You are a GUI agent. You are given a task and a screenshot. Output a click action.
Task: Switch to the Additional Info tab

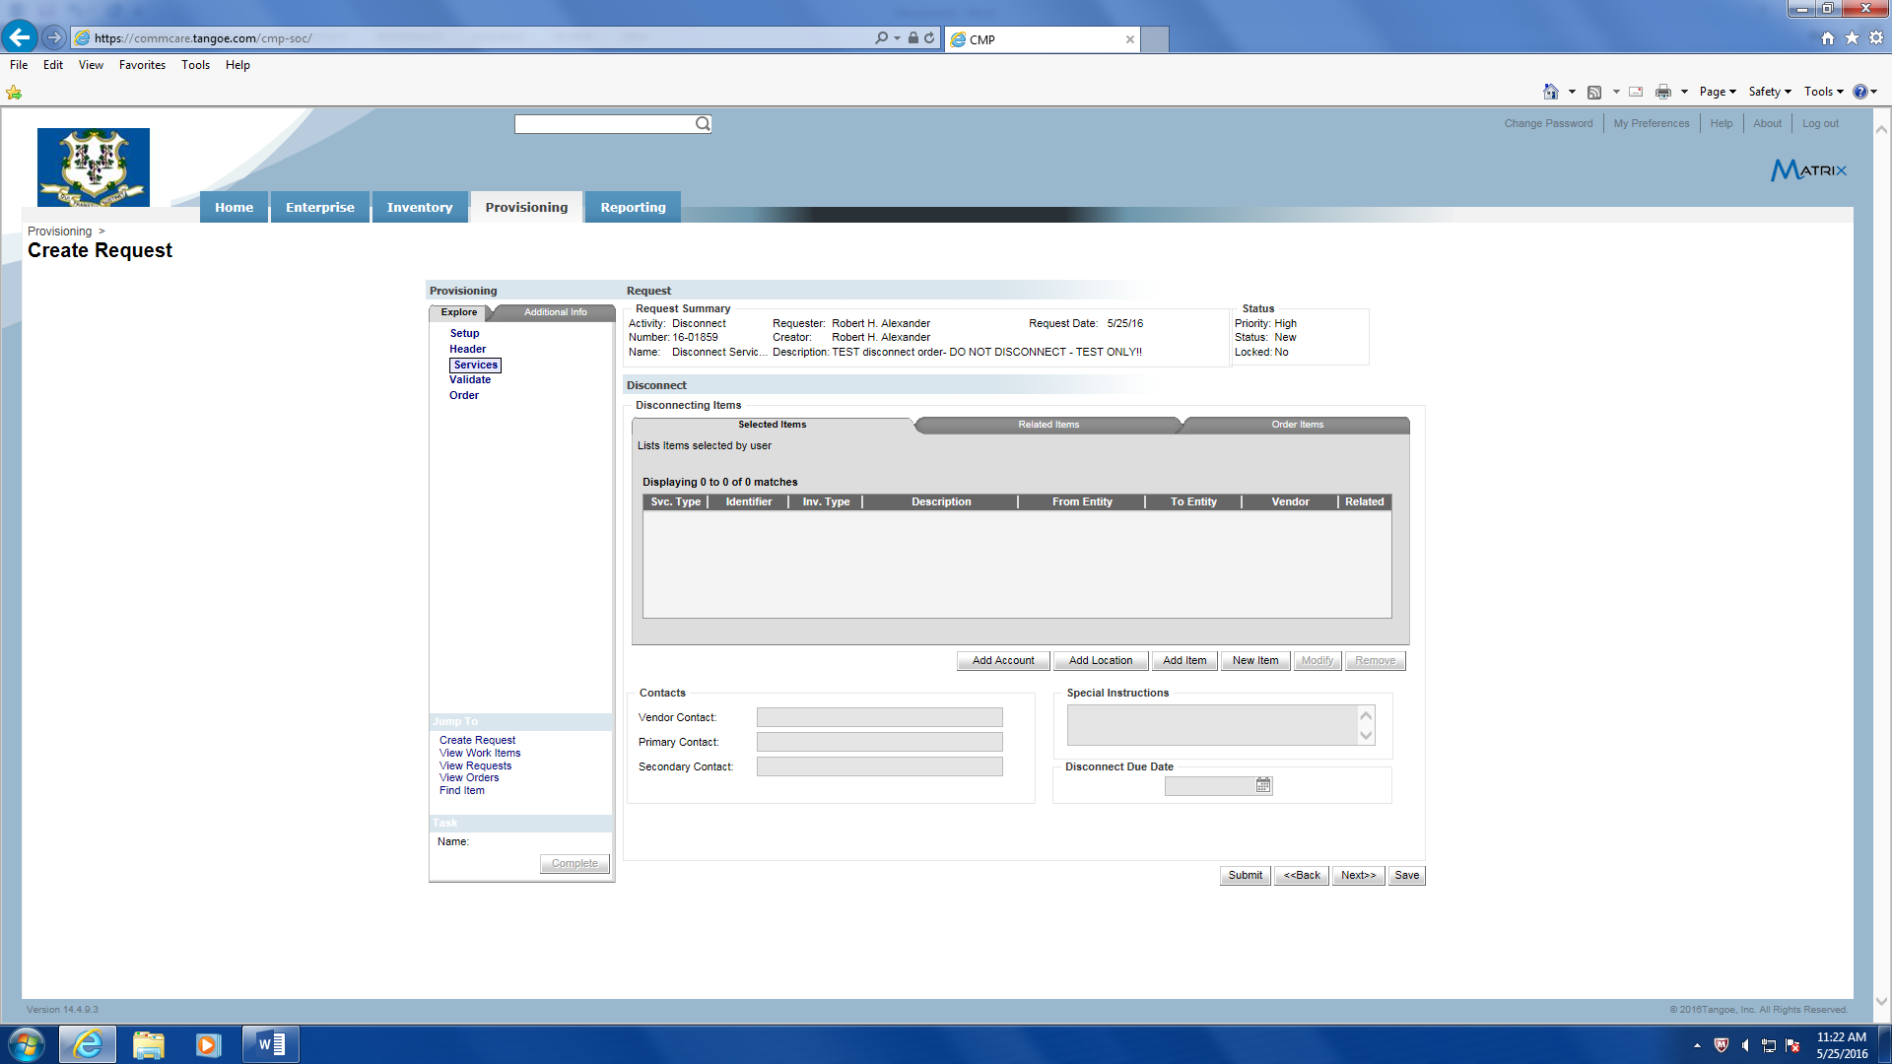[555, 312]
